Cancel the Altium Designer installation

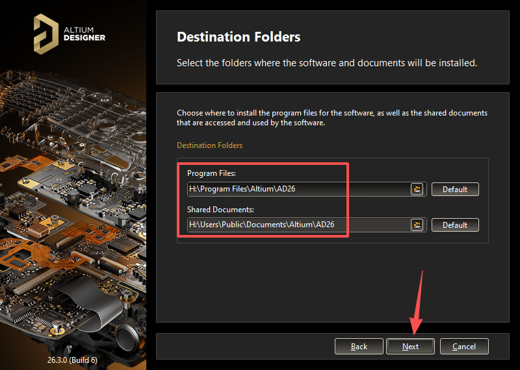[x=463, y=346]
